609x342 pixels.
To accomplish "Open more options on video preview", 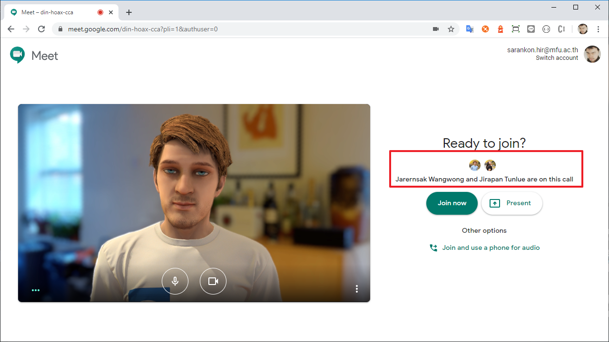I will [x=357, y=289].
